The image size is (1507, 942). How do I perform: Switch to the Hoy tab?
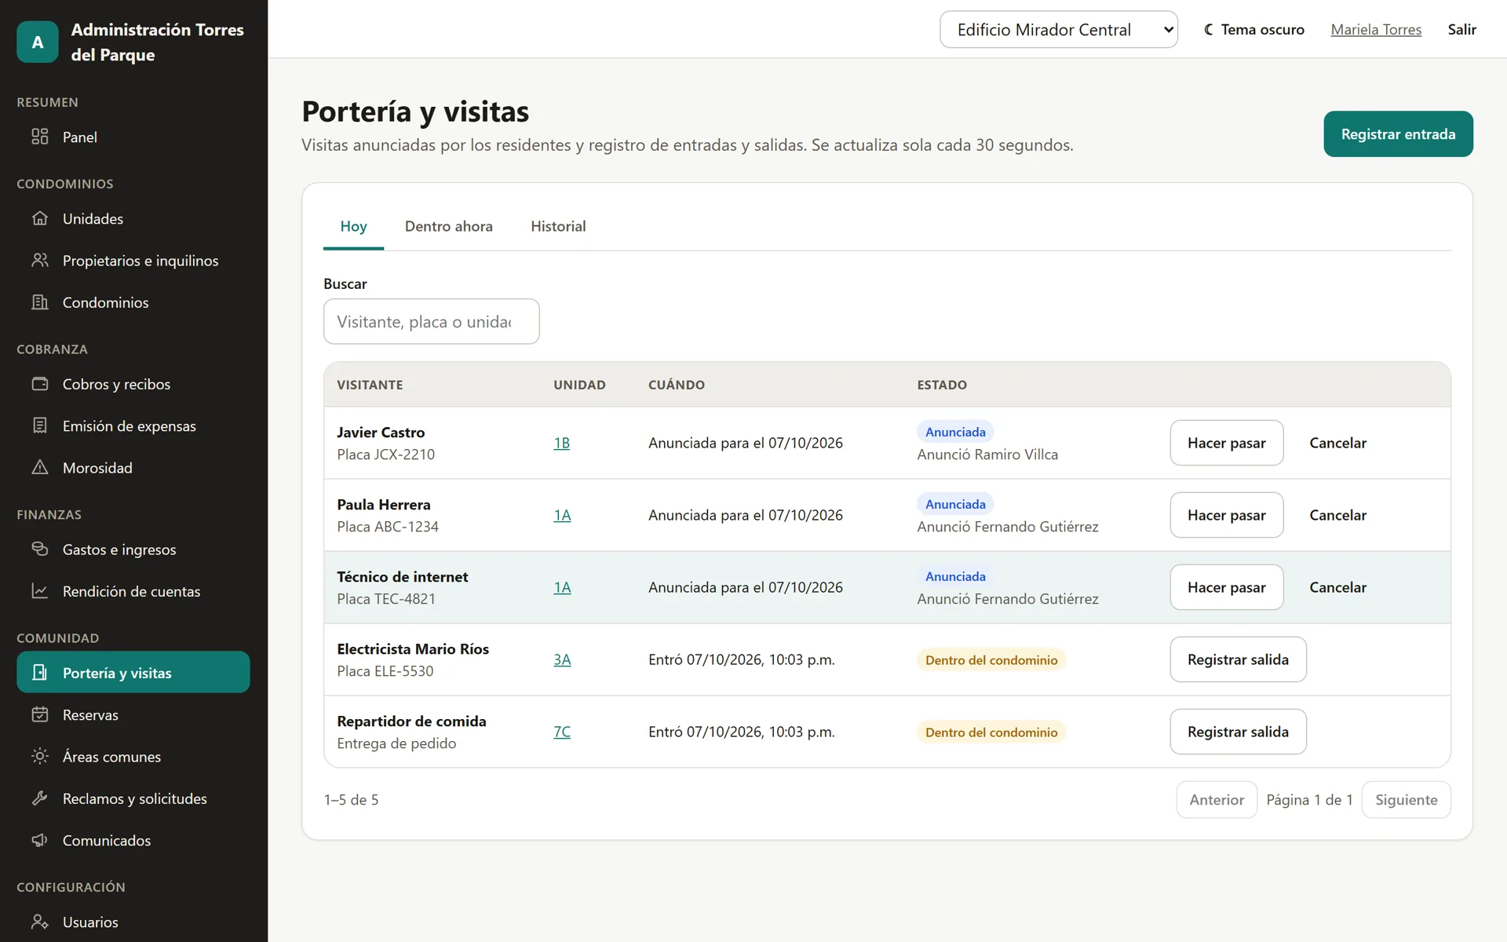(353, 226)
